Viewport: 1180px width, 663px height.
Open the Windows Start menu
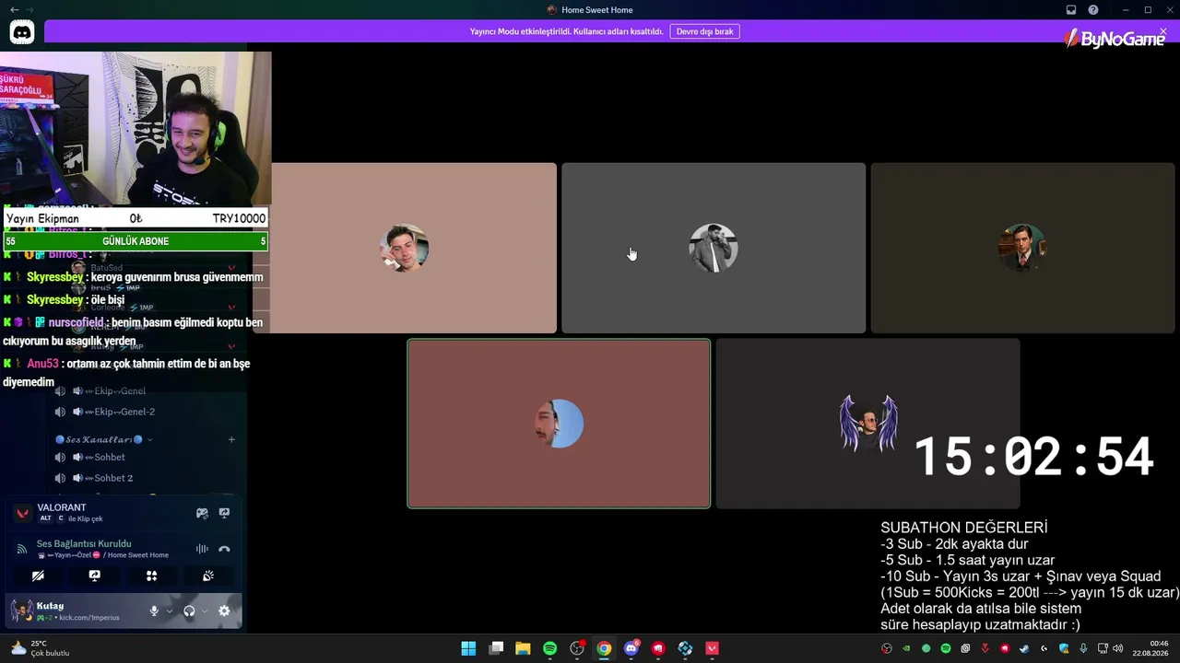[468, 648]
